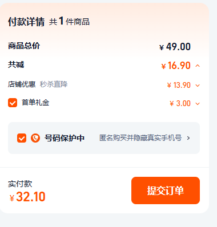Image resolution: width=217 pixels, height=227 pixels.
Task: Toggle the 号码保护中 checkbox
Action: click(22, 138)
